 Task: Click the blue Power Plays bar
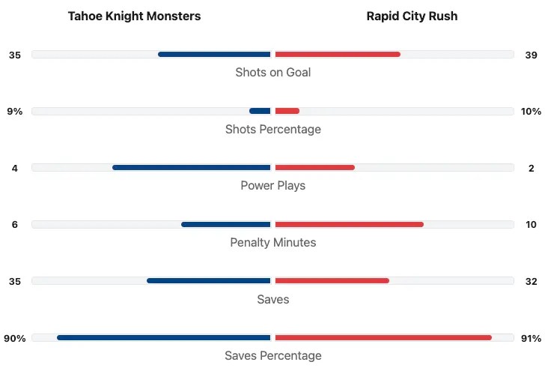coord(192,167)
